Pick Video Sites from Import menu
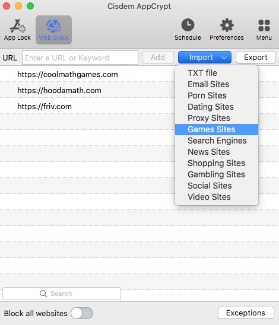This screenshot has height=325, width=279. click(x=217, y=197)
